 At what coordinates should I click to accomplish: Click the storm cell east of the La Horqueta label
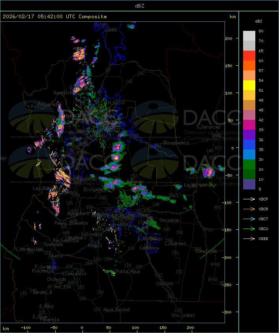(x=208, y=172)
